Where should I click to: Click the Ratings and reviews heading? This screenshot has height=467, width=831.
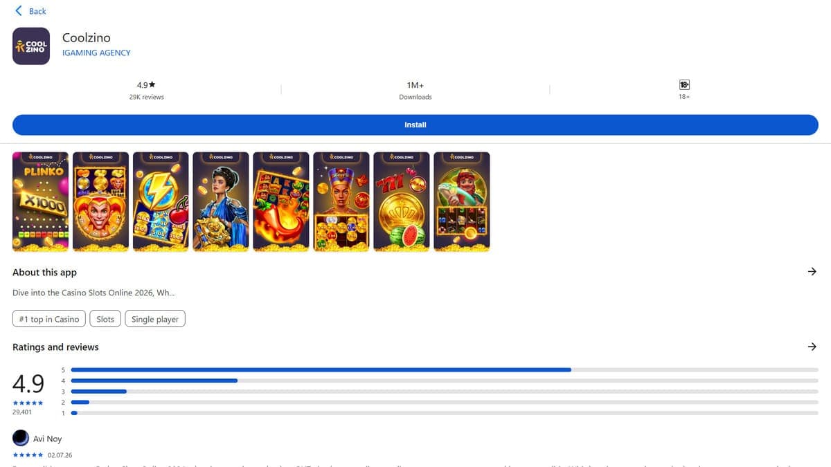55,347
